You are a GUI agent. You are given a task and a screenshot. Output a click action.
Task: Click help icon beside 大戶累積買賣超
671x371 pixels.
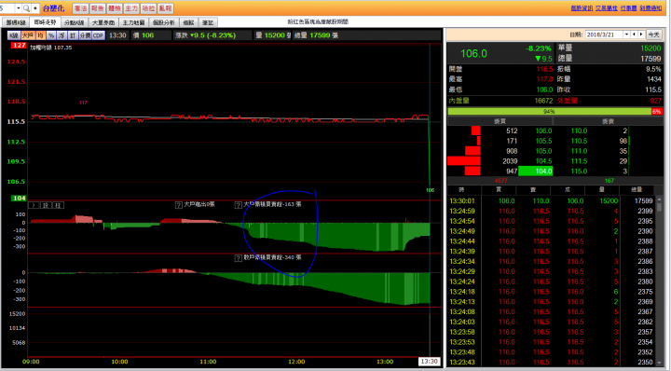click(x=239, y=205)
